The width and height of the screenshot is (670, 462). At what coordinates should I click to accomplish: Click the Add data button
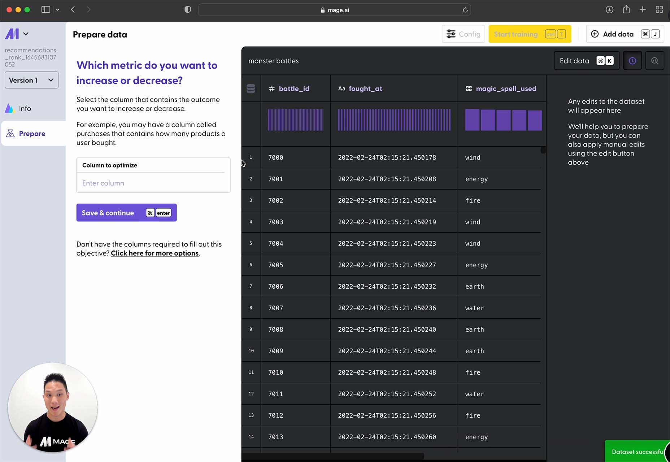click(x=625, y=34)
